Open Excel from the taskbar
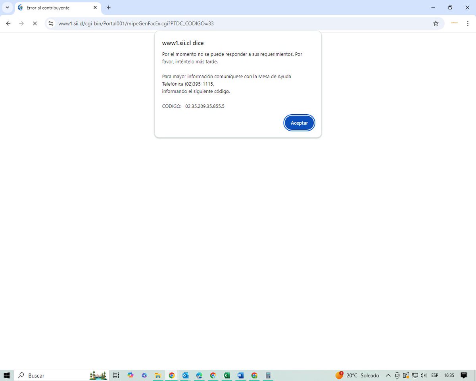Viewport: 476px width, 381px height. [226, 375]
